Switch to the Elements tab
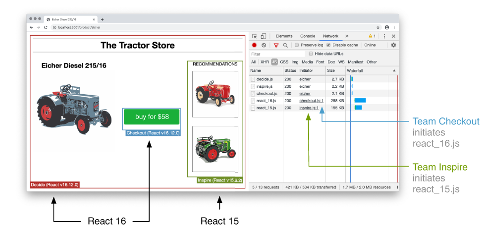Viewport: 484px width, 231px height. tap(284, 36)
